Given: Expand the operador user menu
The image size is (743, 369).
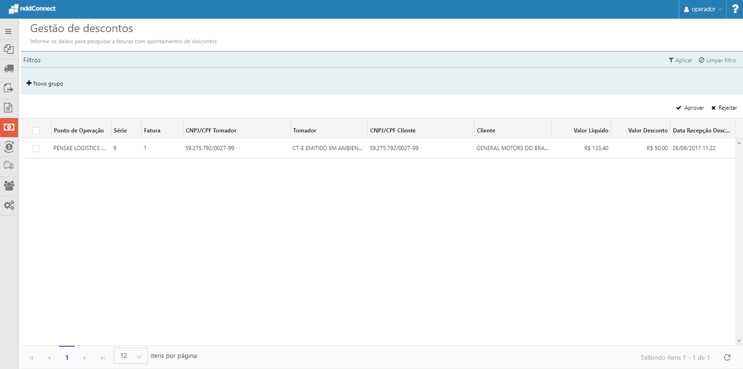Looking at the screenshot, I should 703,9.
